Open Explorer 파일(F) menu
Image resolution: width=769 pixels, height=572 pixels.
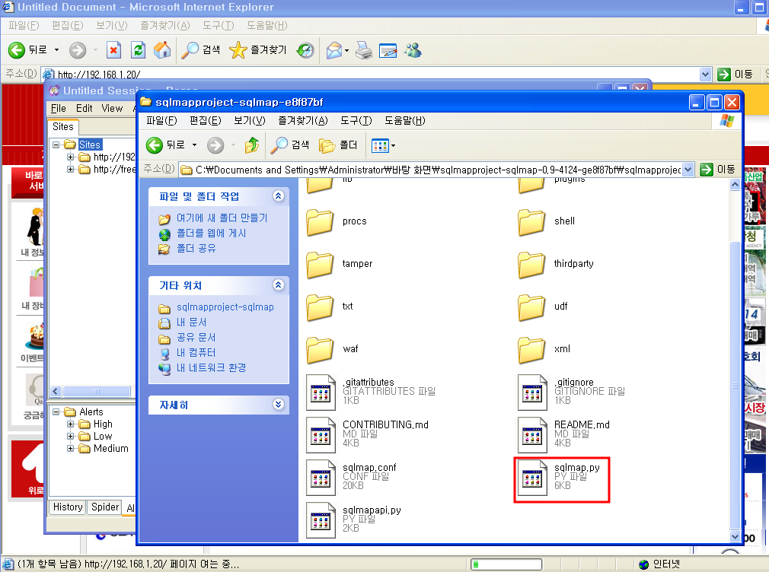[161, 121]
